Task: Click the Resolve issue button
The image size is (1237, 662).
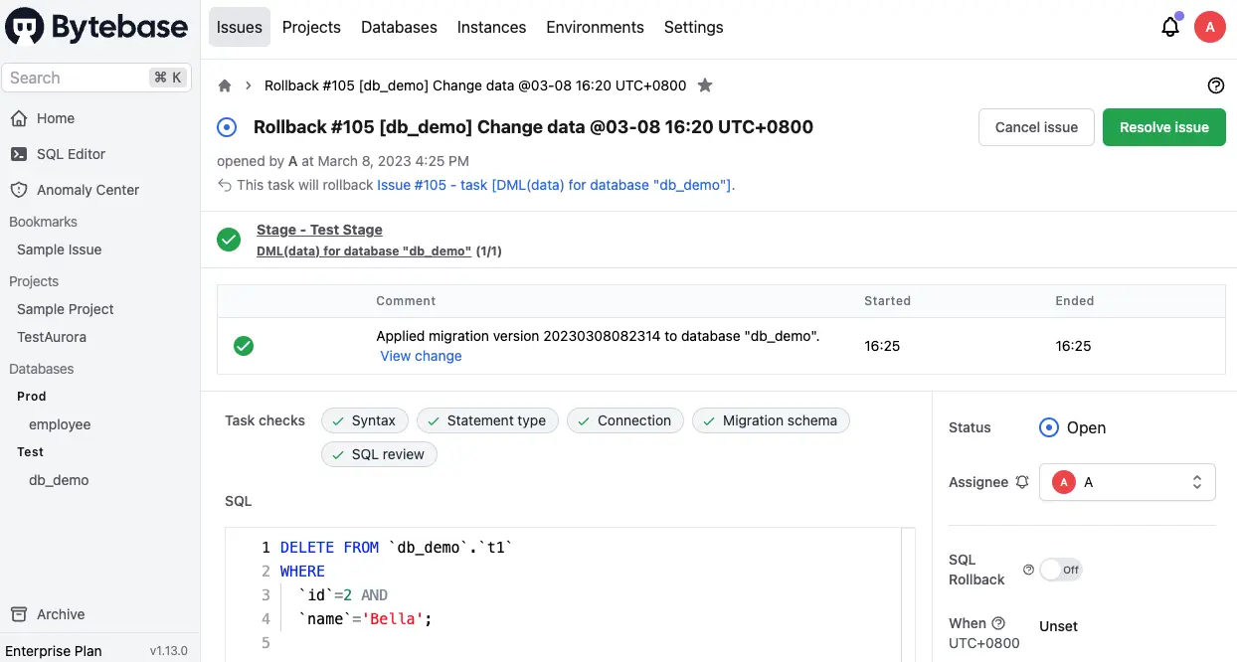Action: click(1163, 127)
